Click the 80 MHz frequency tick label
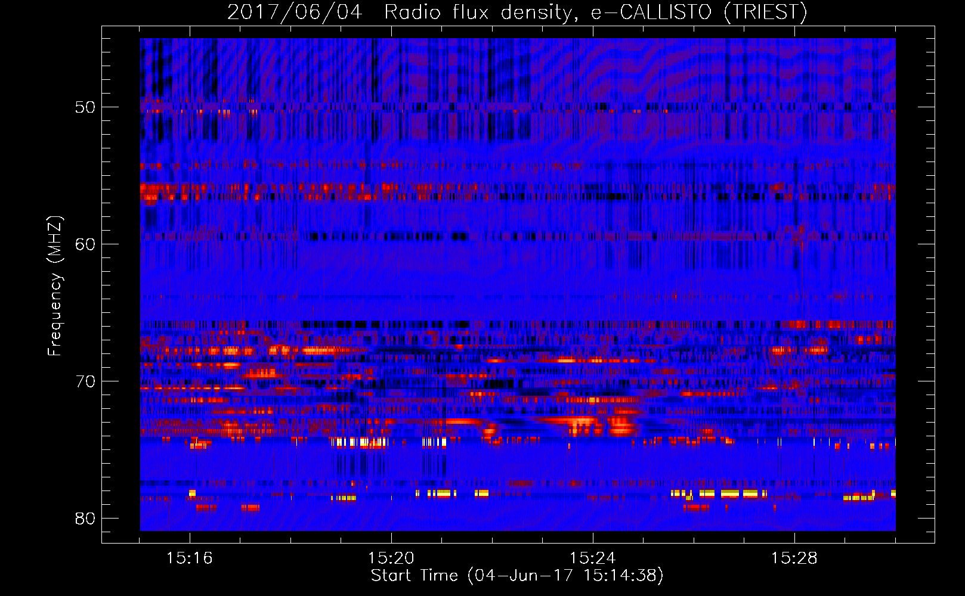965x596 pixels. pos(85,519)
